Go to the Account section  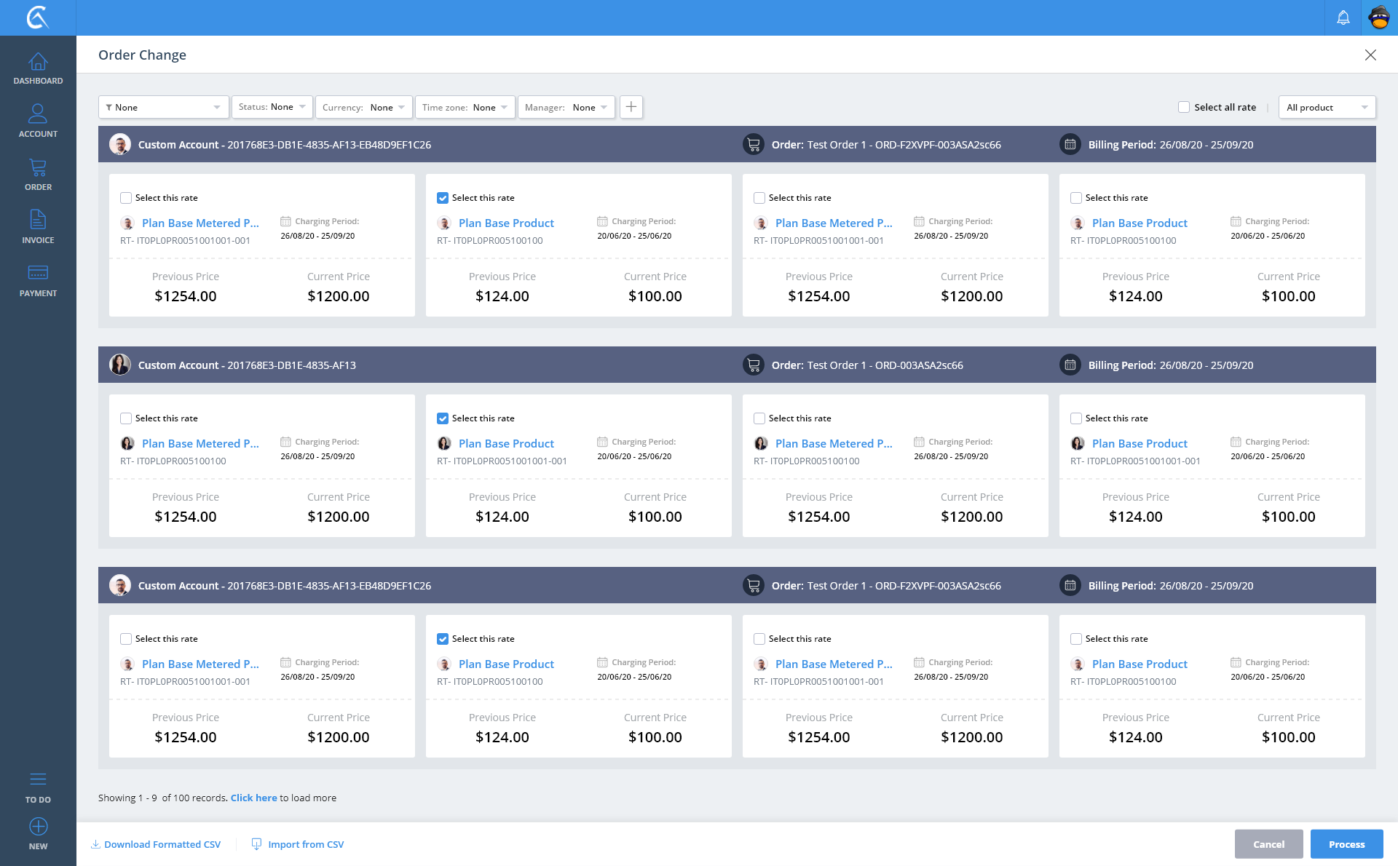coord(38,121)
